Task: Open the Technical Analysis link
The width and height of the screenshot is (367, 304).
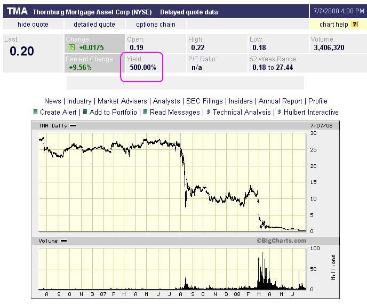Action: click(242, 112)
